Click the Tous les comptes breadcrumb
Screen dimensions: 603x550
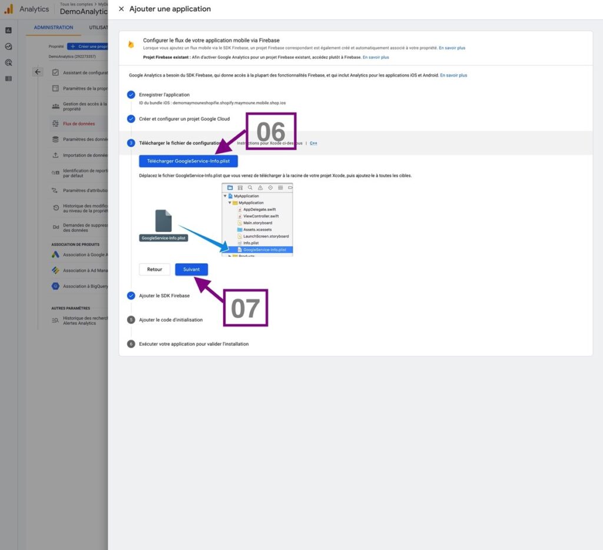[76, 4]
